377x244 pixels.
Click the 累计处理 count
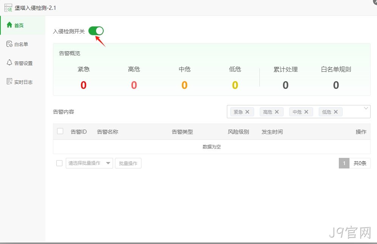click(x=285, y=85)
